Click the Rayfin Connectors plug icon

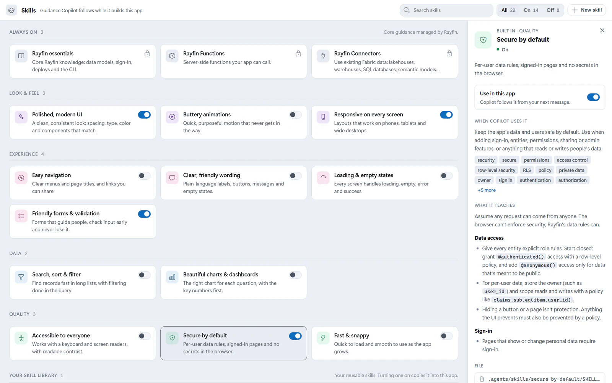[323, 56]
